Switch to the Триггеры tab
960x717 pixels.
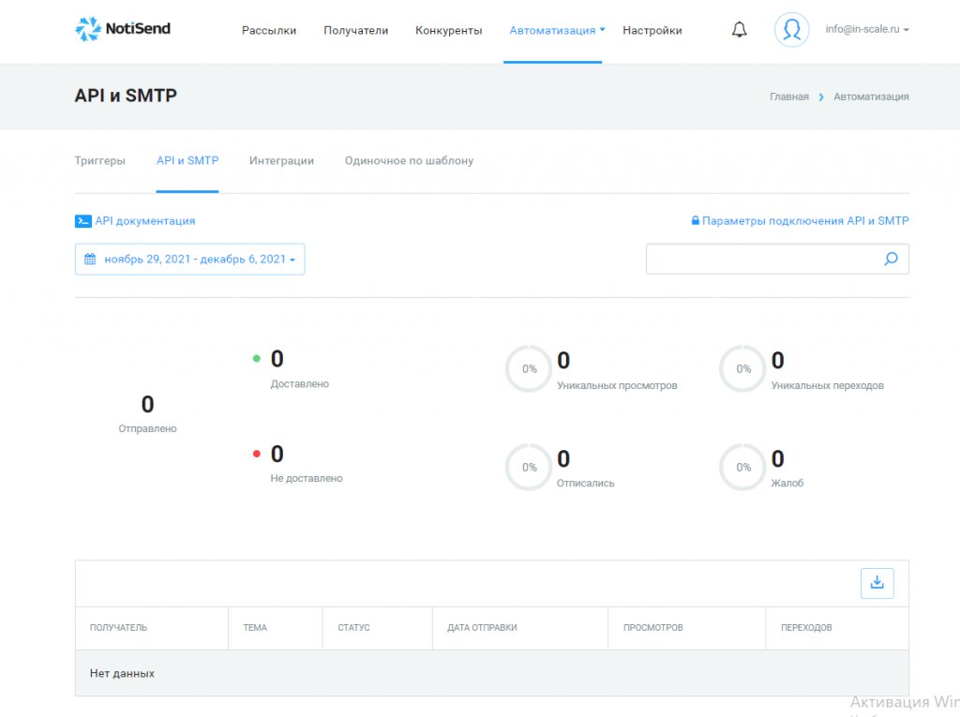pyautogui.click(x=99, y=160)
